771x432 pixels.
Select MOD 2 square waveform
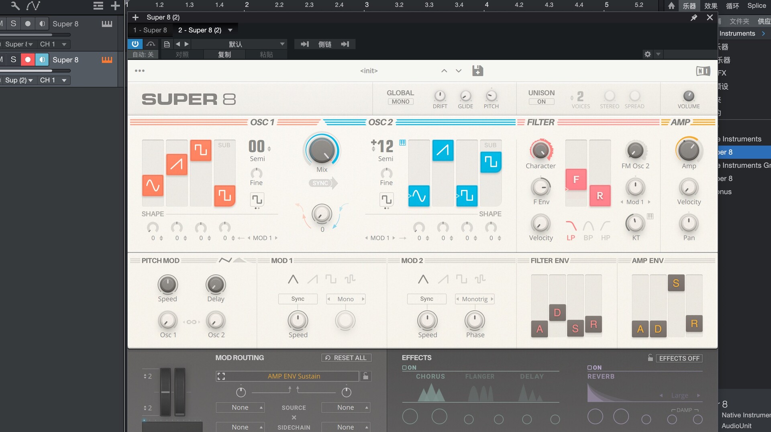461,279
